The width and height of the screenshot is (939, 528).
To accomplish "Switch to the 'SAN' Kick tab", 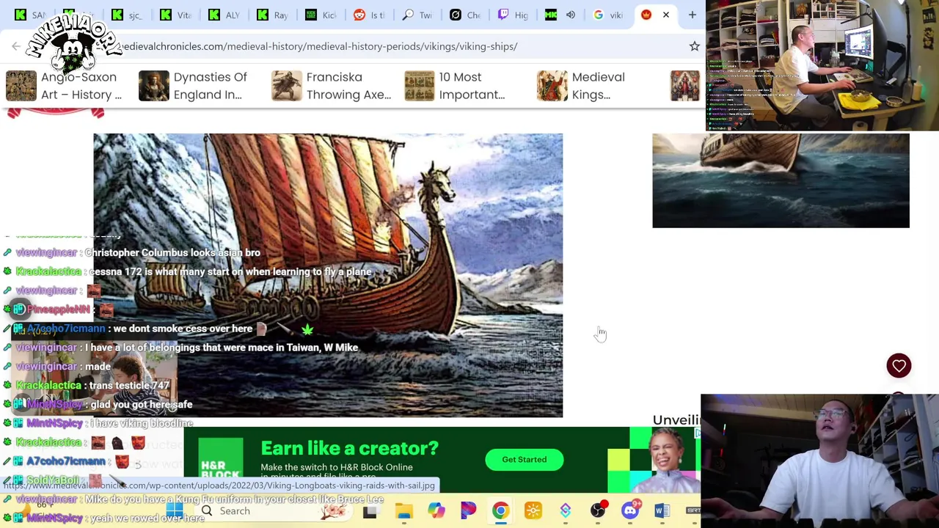I will (x=29, y=15).
